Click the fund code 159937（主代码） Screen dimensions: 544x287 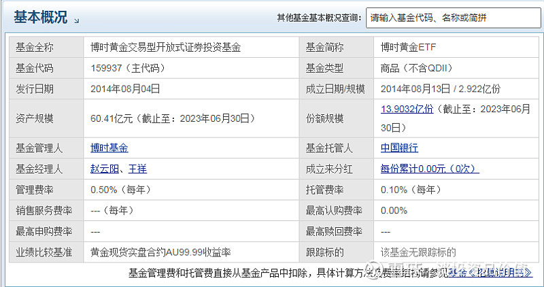pos(128,68)
